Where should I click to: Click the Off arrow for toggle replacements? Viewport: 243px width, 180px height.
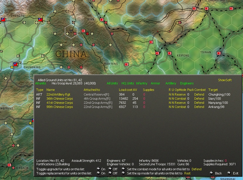coord(110,173)
